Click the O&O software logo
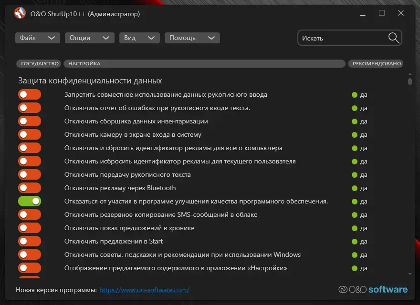This screenshot has height=305, width=420. 373,289
